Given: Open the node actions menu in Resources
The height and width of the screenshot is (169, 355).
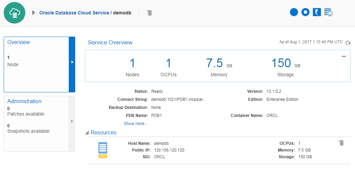Looking at the screenshot, I should point(341,143).
